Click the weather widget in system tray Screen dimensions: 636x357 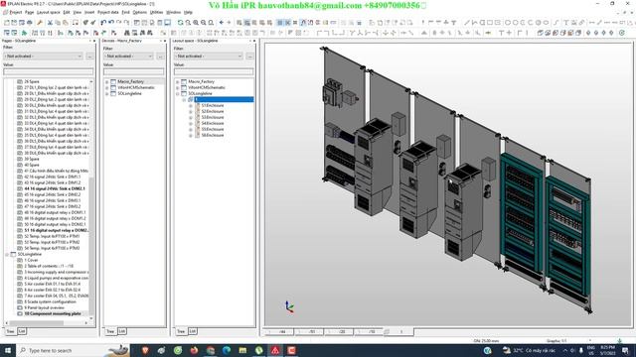coord(530,350)
